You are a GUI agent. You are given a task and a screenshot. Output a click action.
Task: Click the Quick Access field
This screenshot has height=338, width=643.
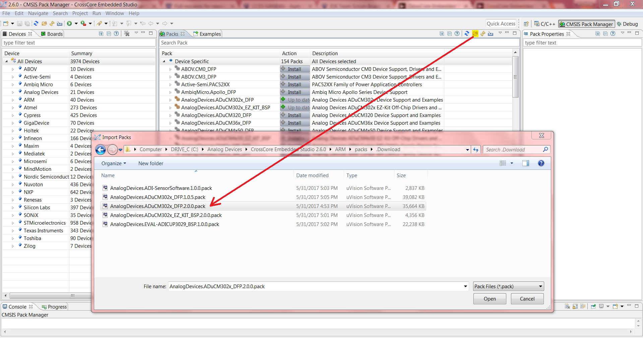tap(501, 23)
